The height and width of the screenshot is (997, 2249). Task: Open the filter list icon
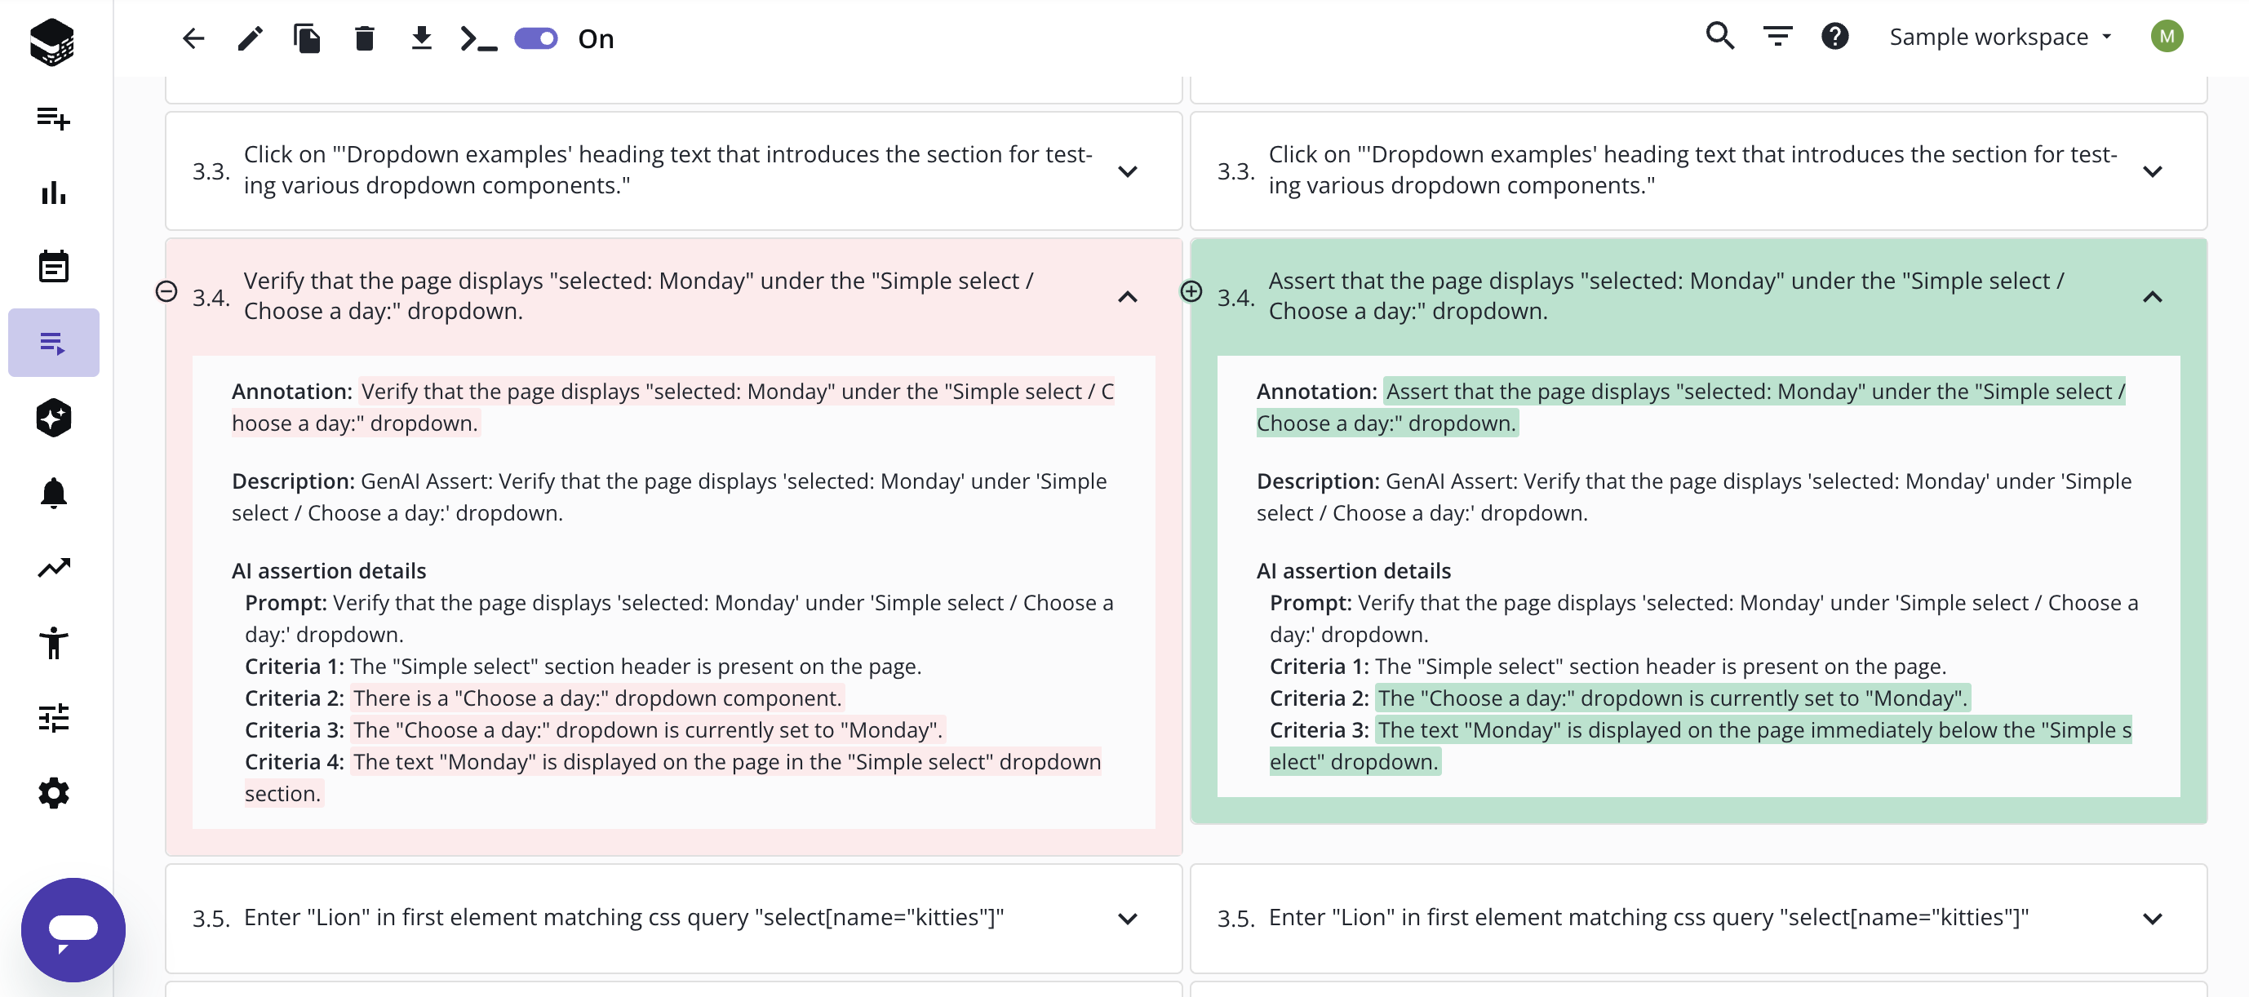click(1777, 36)
